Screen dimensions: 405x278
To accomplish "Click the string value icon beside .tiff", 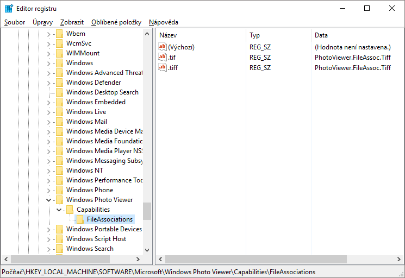I will (x=162, y=67).
